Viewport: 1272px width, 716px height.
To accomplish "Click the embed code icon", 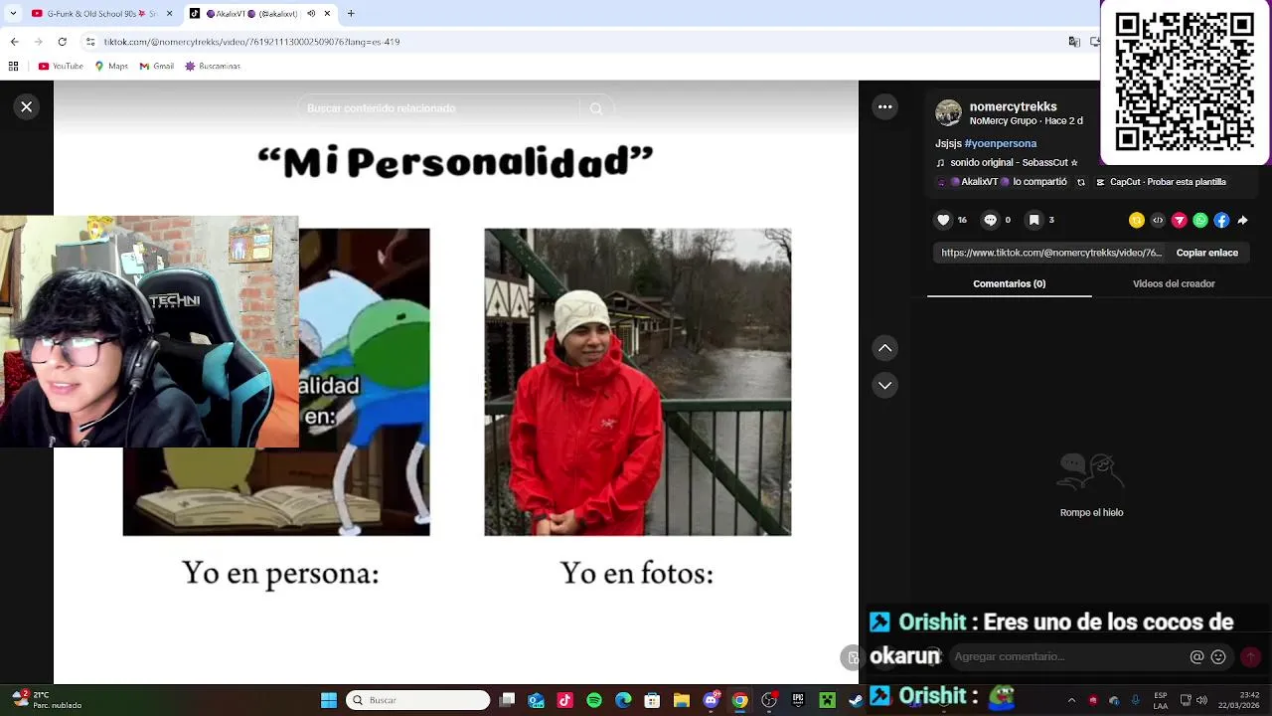I will click(x=1159, y=221).
